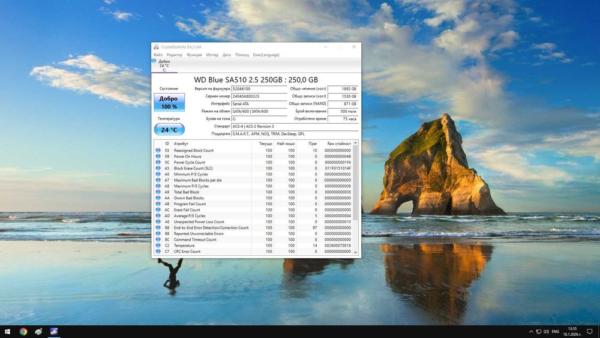Viewport: 600px width, 338px height.
Task: Open the Помощ menu
Action: tap(242, 55)
